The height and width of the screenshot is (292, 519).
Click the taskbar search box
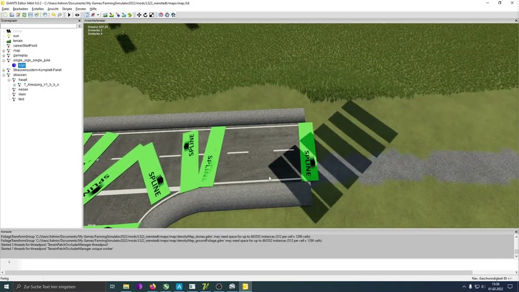point(60,287)
